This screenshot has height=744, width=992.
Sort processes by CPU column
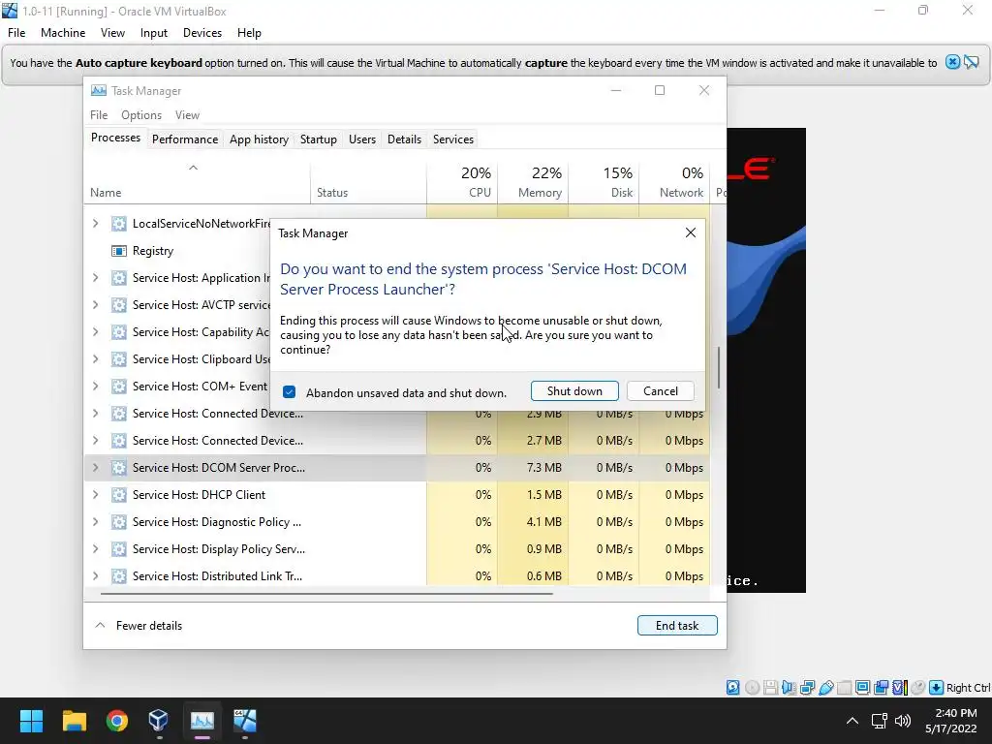(462, 182)
